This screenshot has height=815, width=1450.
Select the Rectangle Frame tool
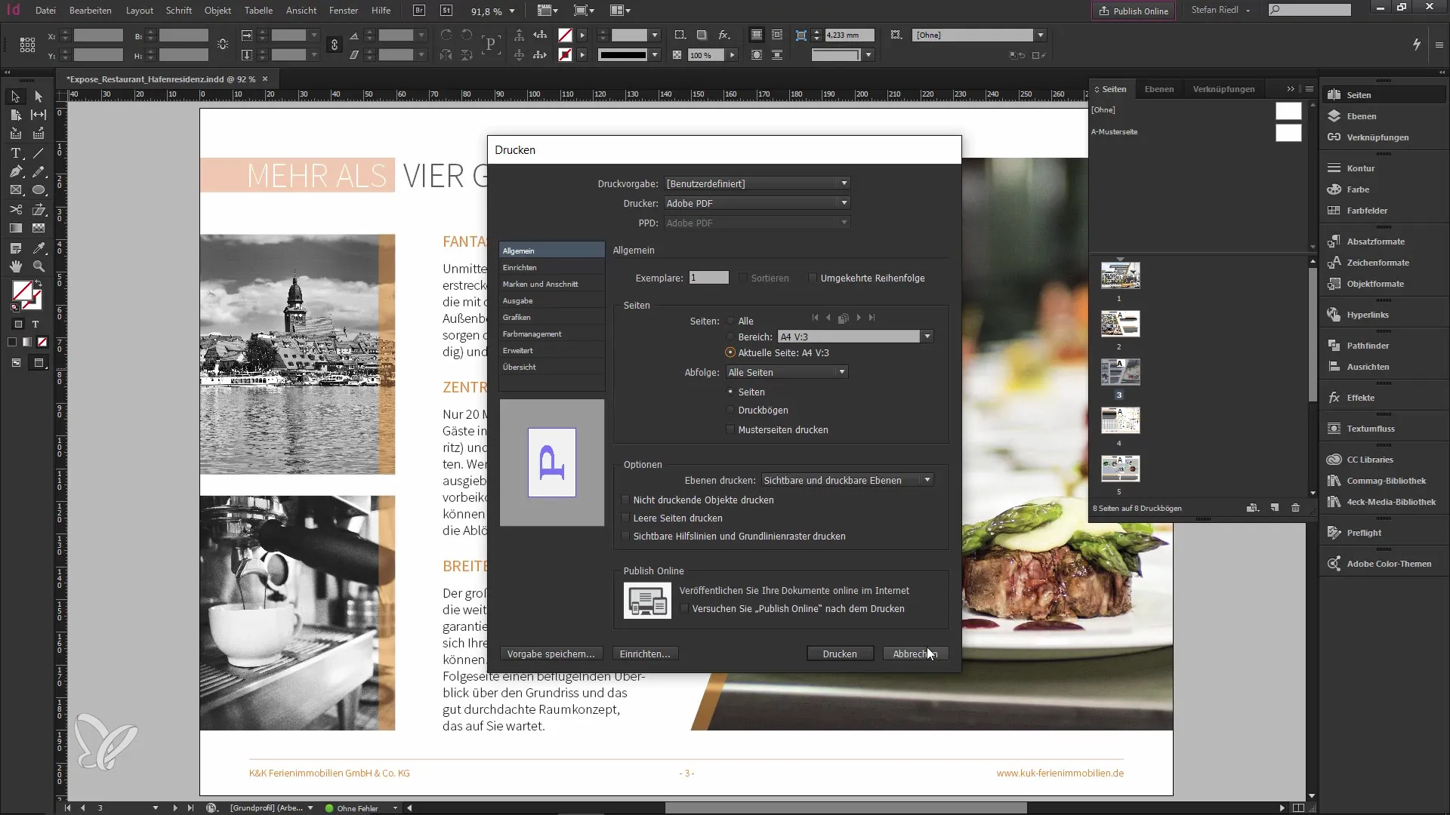[x=15, y=190]
